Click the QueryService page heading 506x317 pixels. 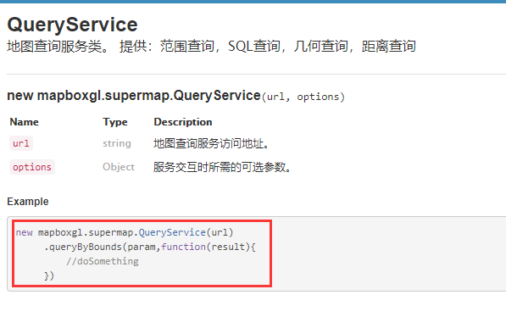point(72,25)
